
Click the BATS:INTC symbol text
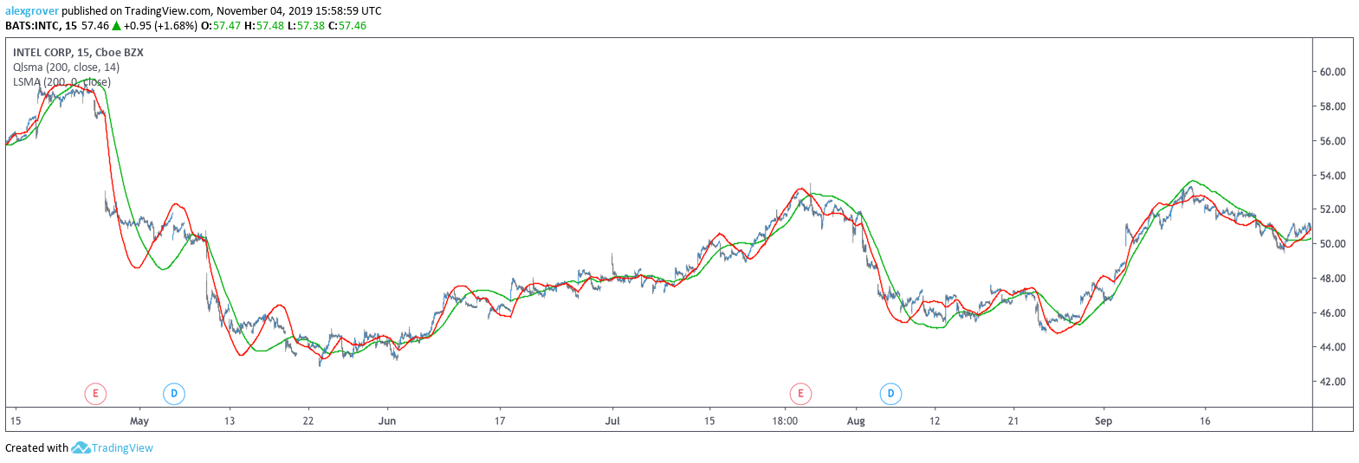32,26
